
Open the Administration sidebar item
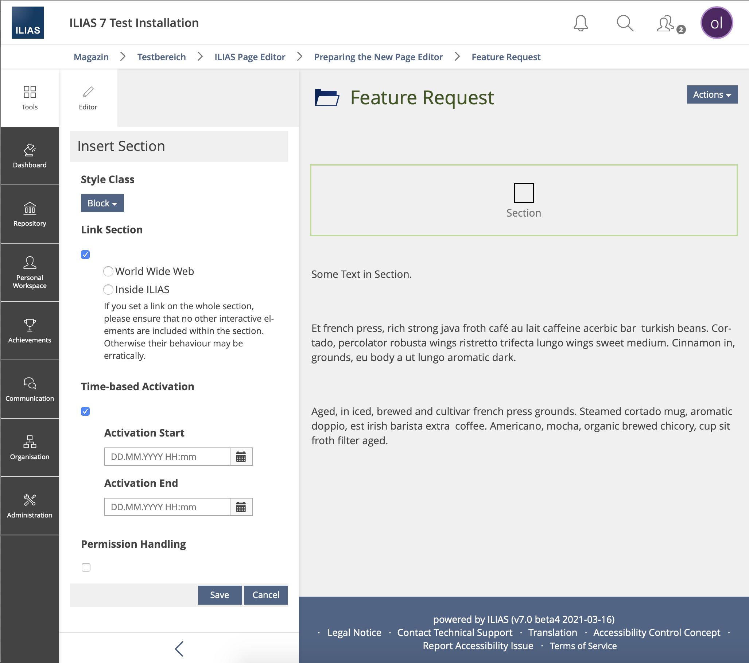(30, 506)
